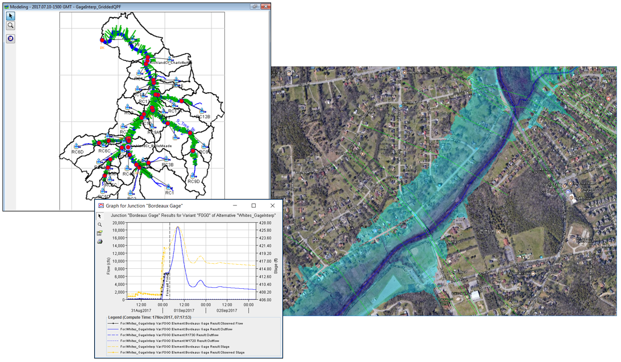Select the pointer tool in Modeling window
The width and height of the screenshot is (621, 362).
(10, 16)
